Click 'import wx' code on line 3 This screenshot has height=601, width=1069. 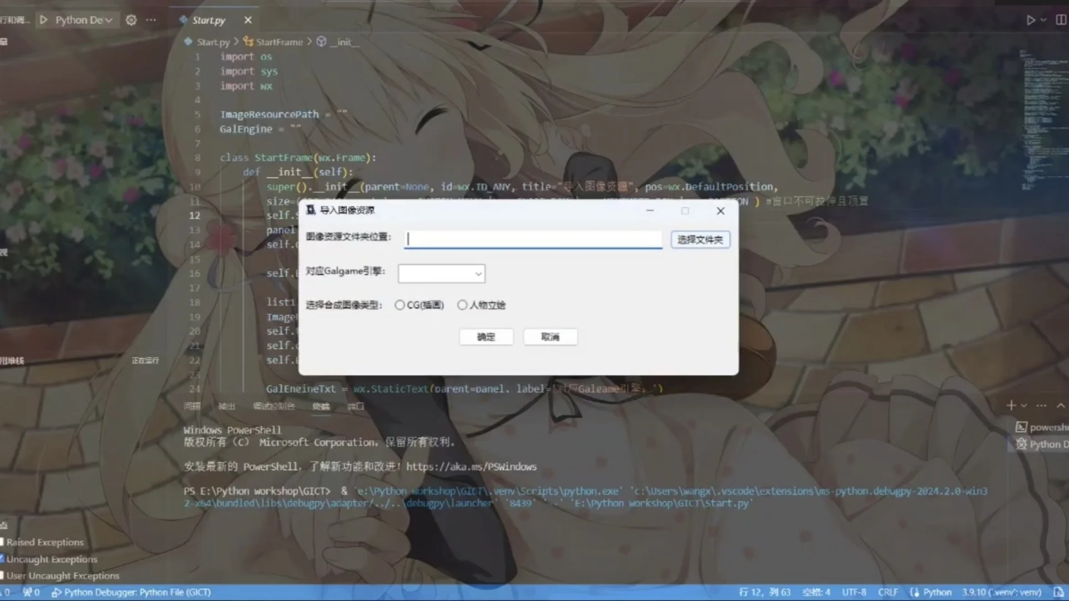click(246, 86)
